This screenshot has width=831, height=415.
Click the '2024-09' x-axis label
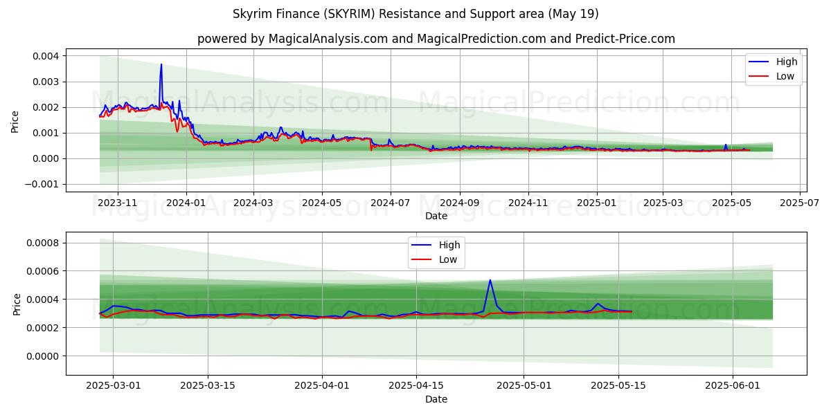tap(461, 203)
